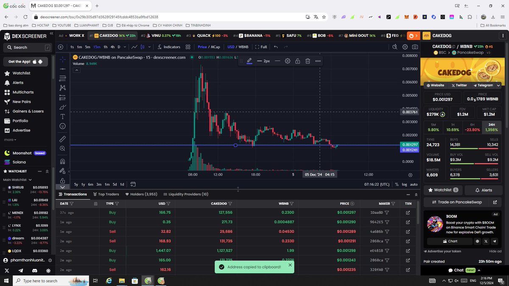Expand timeframe dropdown arrow next to D
The height and width of the screenshot is (286, 509).
[x=125, y=47]
